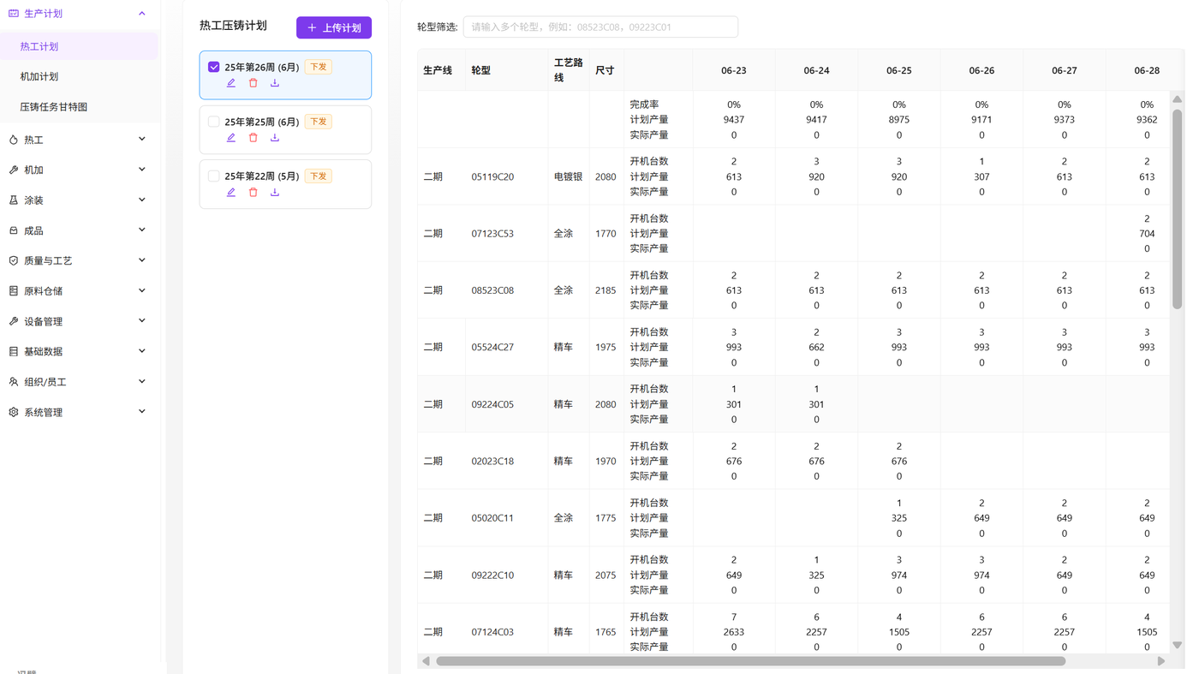Viewport: 1199px width, 674px height.
Task: Uncheck the 25年第26周 plan checkbox
Action: 214,67
